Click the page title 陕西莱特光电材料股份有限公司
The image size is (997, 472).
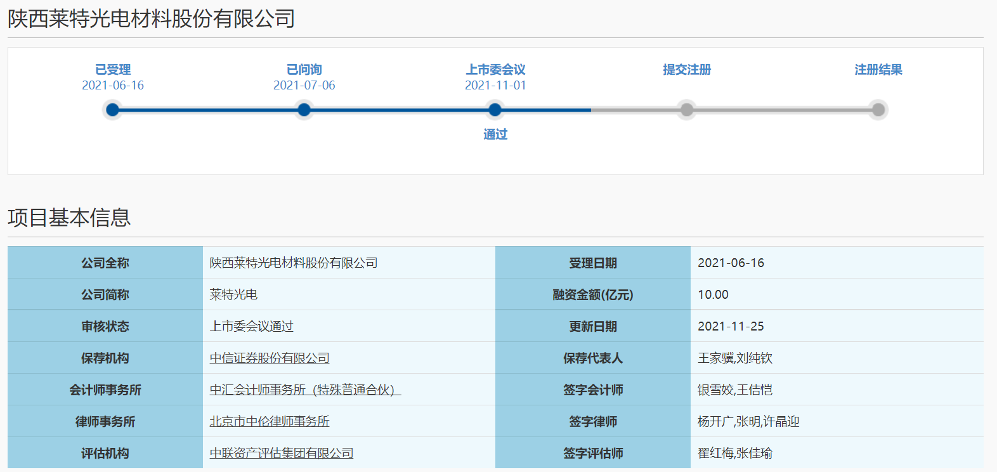[151, 18]
